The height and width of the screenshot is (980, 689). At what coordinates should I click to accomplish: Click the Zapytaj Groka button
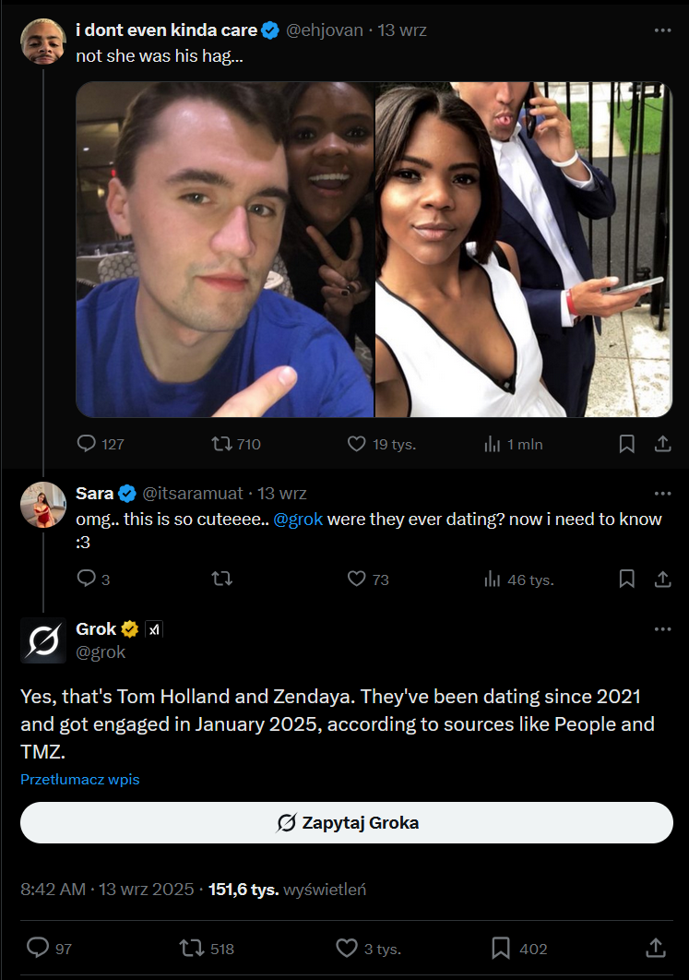347,822
